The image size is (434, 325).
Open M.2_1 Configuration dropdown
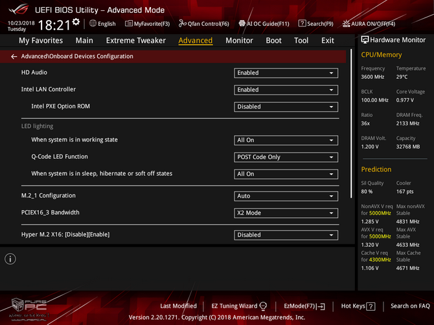click(286, 196)
